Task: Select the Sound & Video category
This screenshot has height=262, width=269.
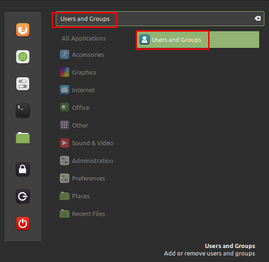Action: click(x=86, y=143)
